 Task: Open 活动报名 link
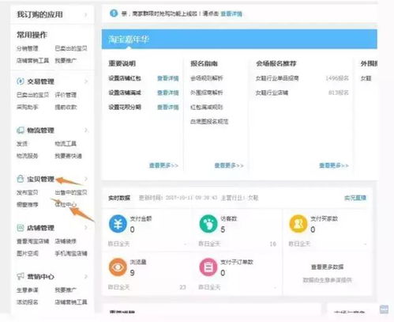point(28,302)
